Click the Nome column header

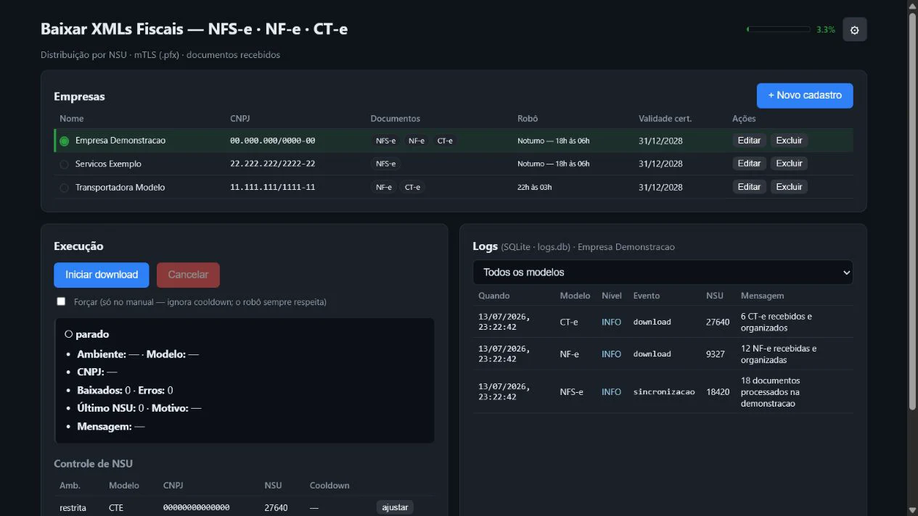coord(71,118)
